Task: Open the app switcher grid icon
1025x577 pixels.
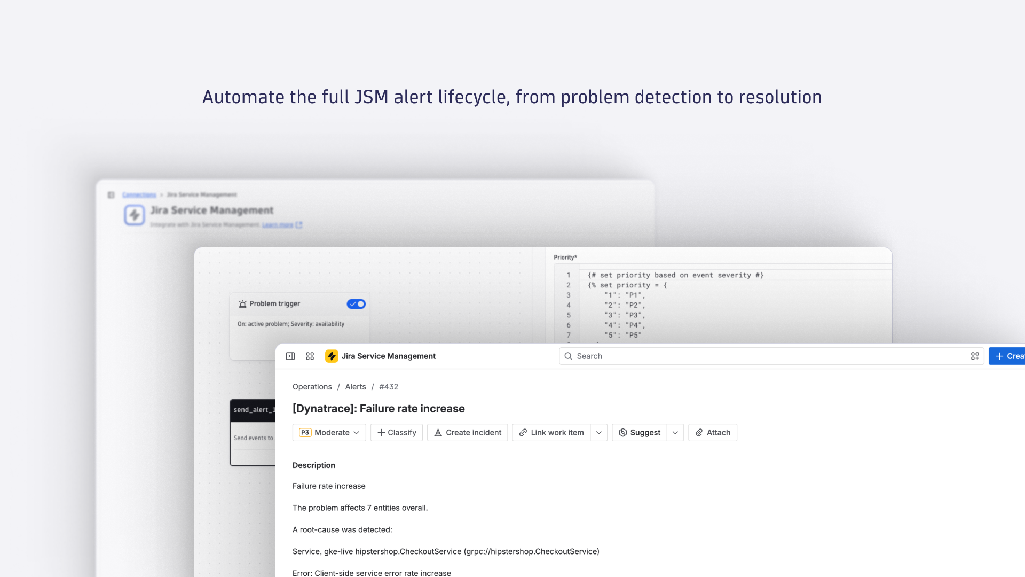Action: click(x=310, y=356)
